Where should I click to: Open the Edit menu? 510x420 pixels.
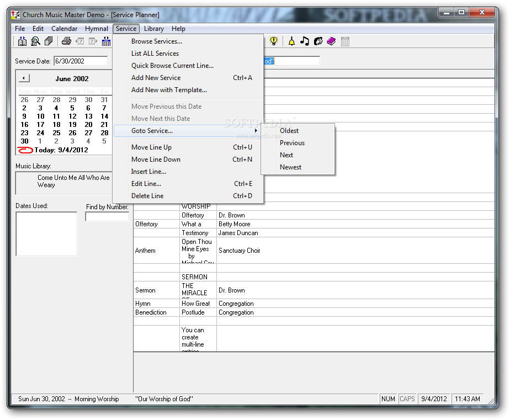coord(38,29)
